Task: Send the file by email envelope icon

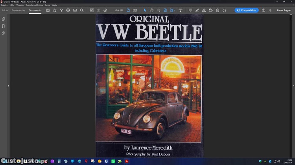Action: (x=75, y=10)
